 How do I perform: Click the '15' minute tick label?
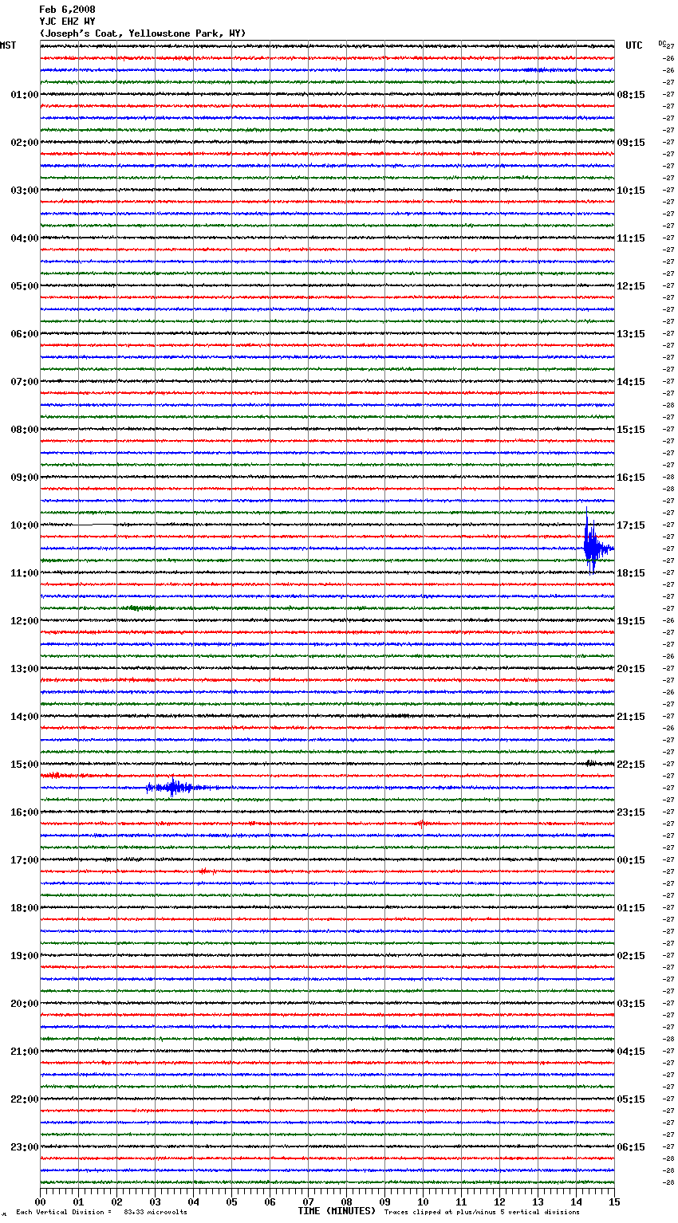point(613,1201)
